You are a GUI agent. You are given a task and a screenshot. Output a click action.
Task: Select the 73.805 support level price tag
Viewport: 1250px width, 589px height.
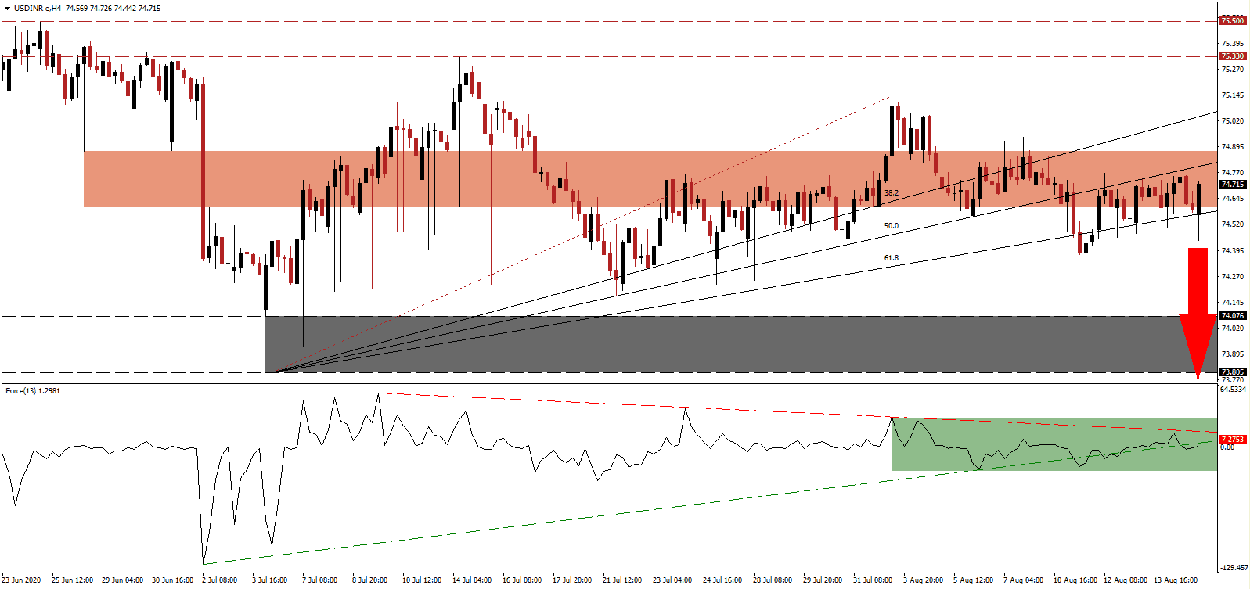(1232, 372)
